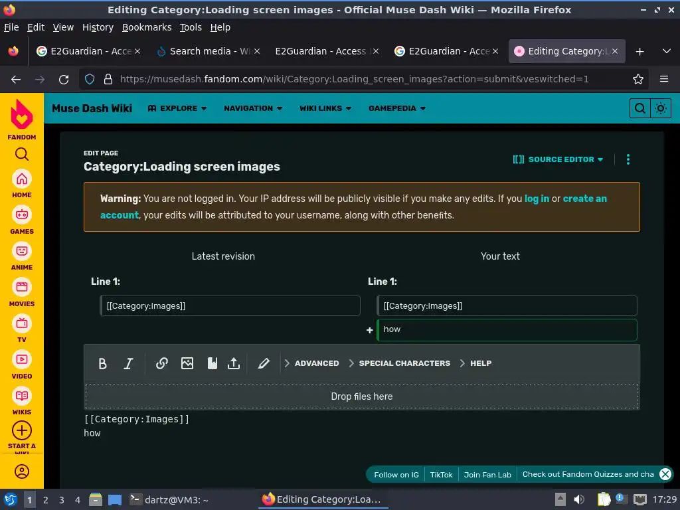Open a new browser tab
Viewport: 680px width, 510px height.
(x=639, y=51)
